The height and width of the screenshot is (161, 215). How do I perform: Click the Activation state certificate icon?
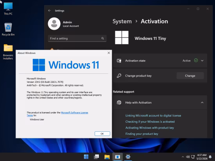click(x=119, y=61)
